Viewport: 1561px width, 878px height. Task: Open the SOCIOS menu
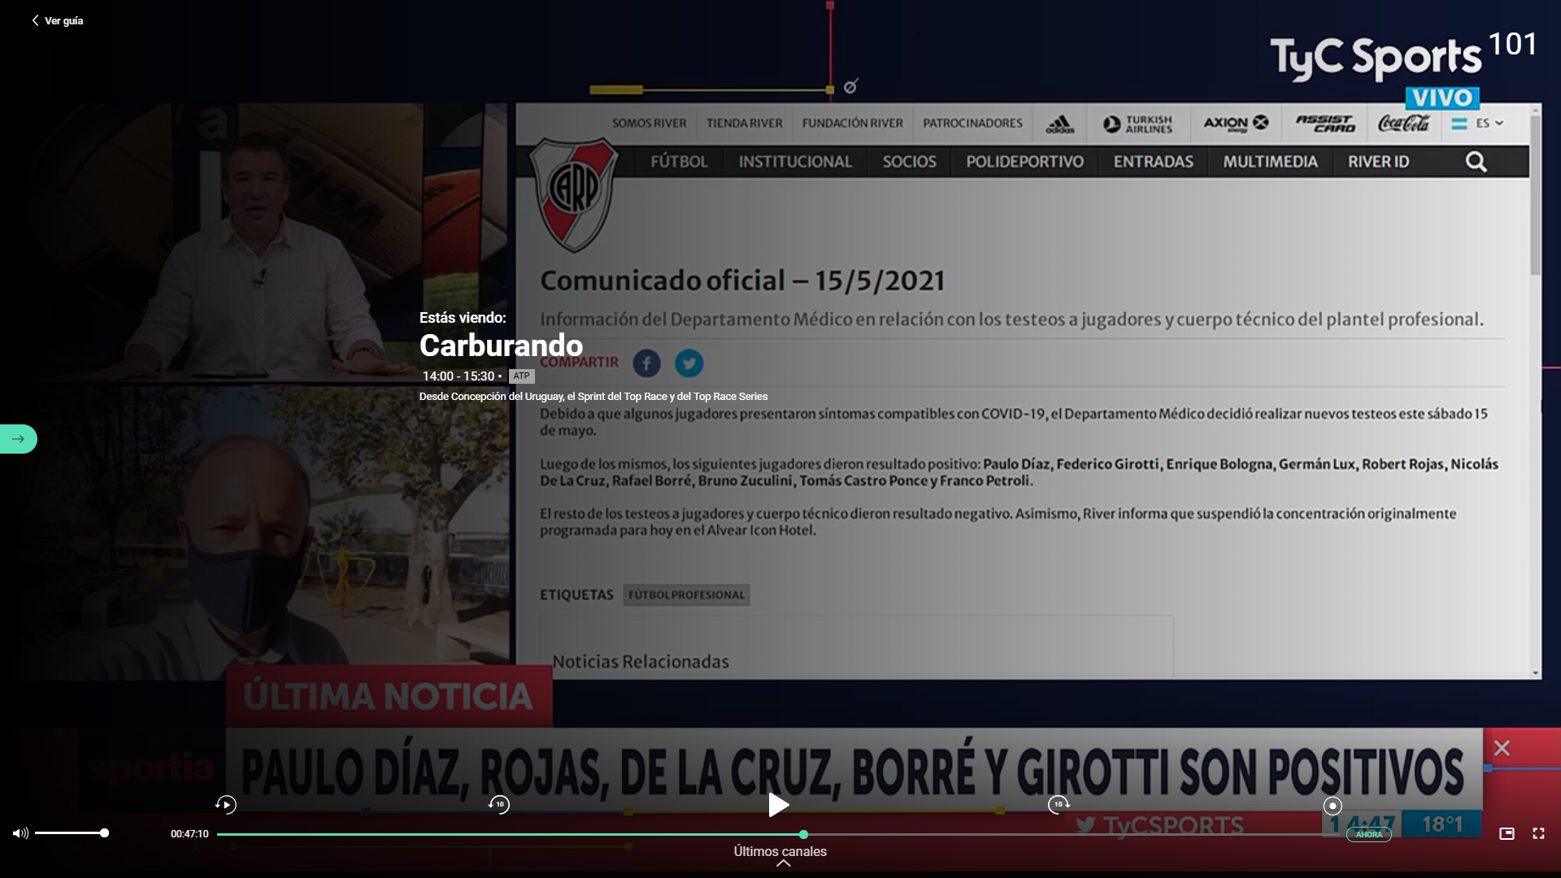tap(909, 162)
